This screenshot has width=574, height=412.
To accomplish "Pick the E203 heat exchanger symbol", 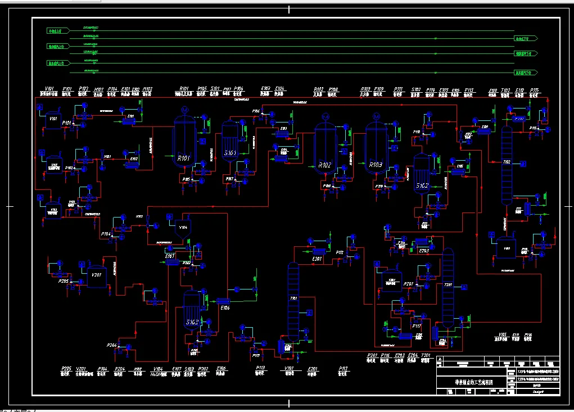I will tap(422, 242).
